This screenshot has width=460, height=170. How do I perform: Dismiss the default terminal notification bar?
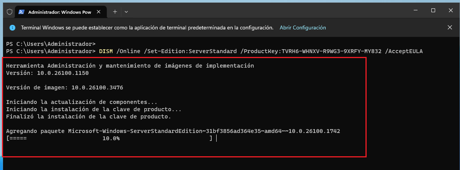450,28
